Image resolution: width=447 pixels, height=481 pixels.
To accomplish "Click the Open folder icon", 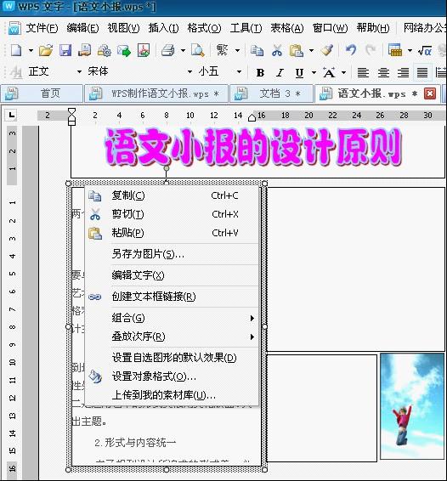I will [46, 50].
